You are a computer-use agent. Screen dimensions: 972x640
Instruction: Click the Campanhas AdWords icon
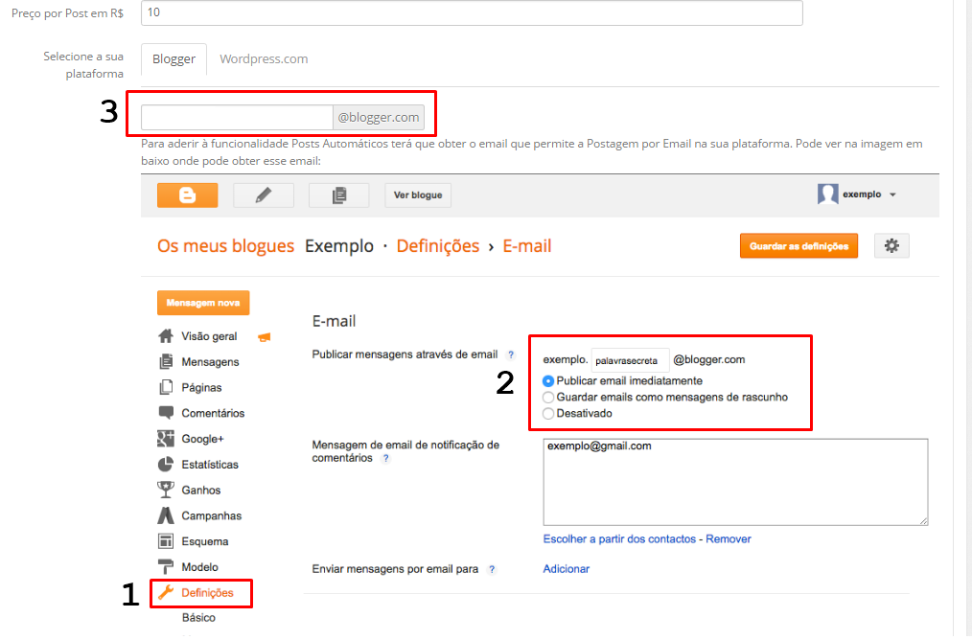(x=166, y=515)
